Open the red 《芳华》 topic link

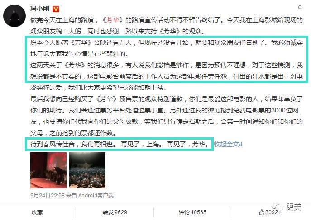point(112,20)
